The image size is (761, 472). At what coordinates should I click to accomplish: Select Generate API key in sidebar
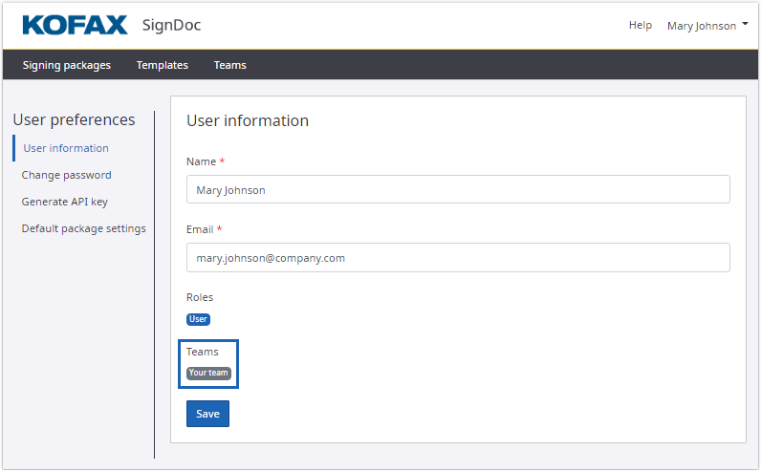pos(65,202)
